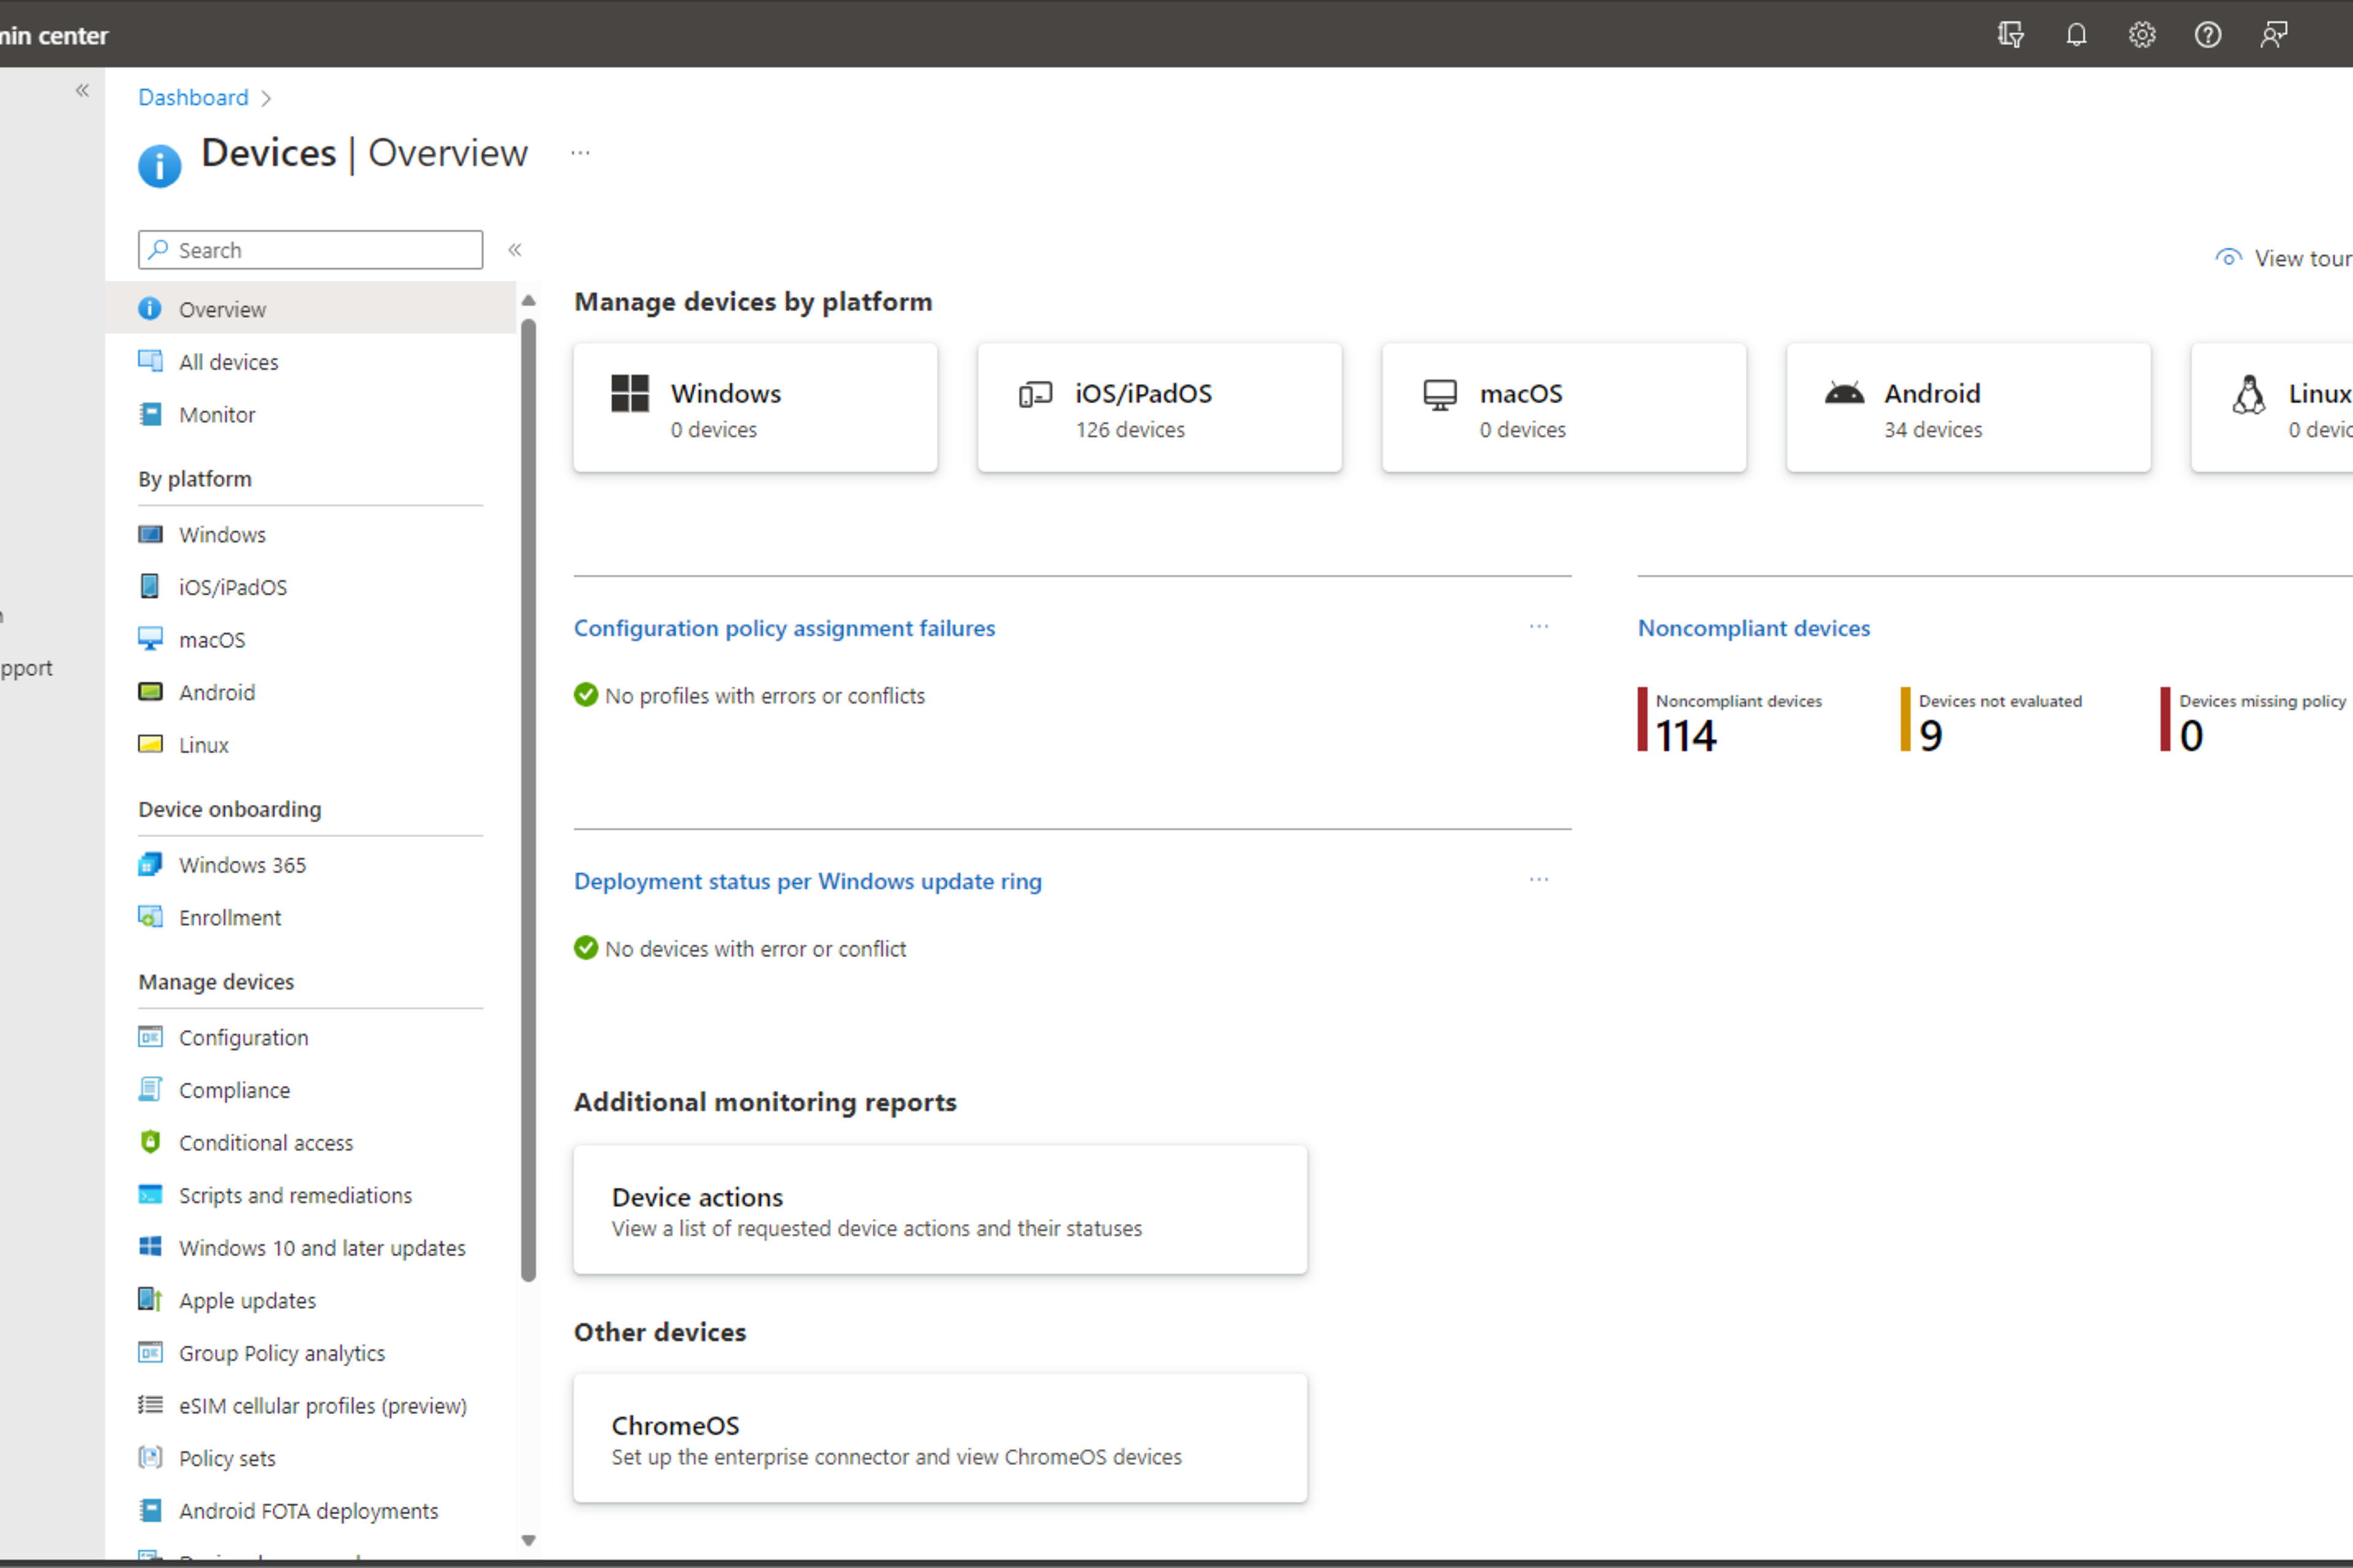
Task: Click the Windows platform sidebar icon
Action: (x=150, y=534)
